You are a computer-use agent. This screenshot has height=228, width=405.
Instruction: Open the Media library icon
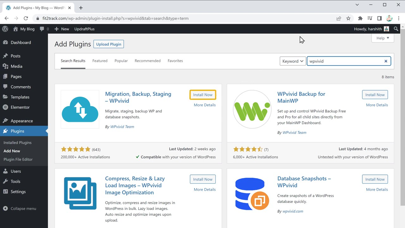7,66
